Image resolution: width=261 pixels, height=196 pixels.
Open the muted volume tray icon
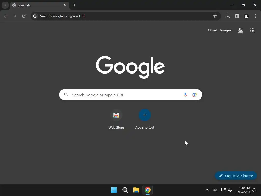[230, 190]
